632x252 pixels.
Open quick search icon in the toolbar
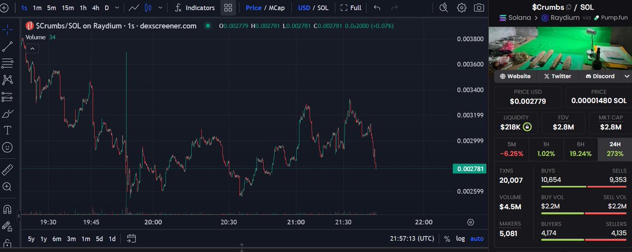(x=444, y=8)
